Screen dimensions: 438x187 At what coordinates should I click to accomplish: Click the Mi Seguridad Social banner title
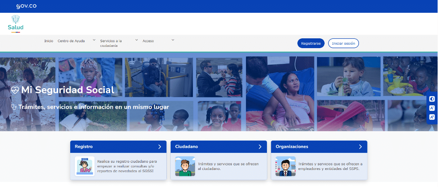point(68,90)
